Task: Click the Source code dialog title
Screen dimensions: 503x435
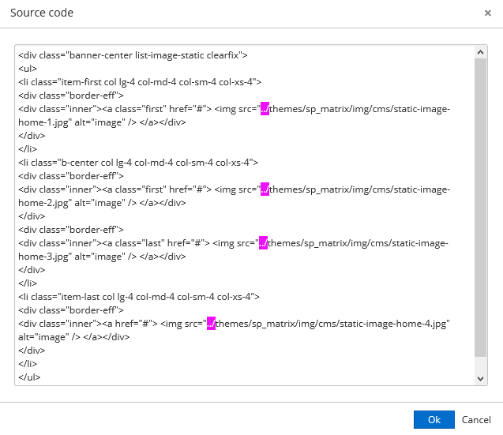Action: coord(42,13)
